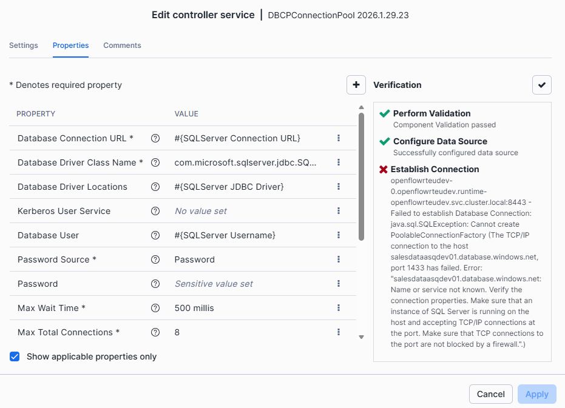Run verification using the checkmark button
Viewport: 565px width, 408px height.
click(x=541, y=85)
